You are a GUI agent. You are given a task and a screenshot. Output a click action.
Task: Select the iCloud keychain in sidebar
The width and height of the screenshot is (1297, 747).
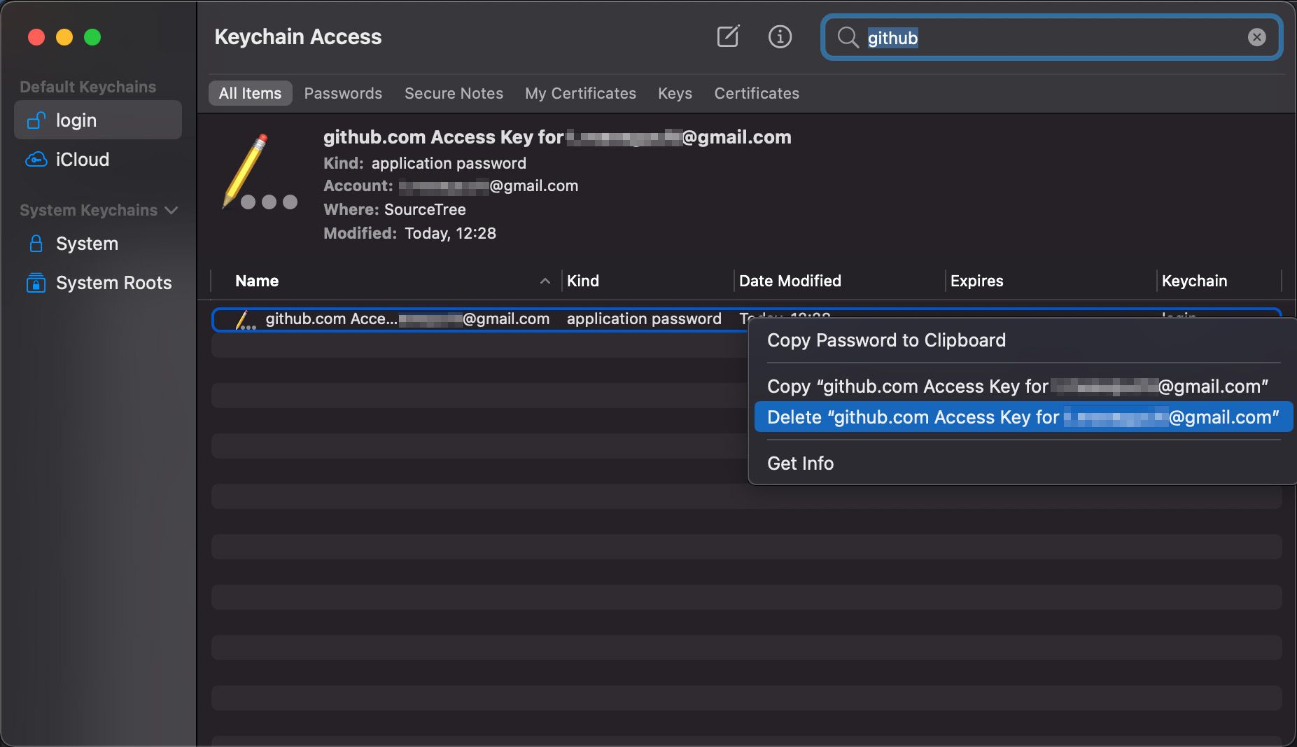[x=98, y=160]
